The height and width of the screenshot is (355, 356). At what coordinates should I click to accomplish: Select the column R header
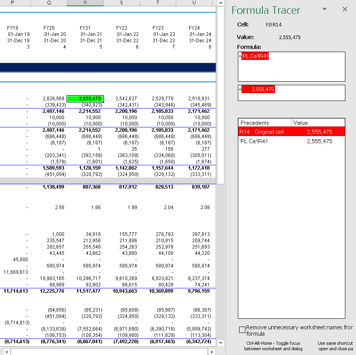point(85,3)
